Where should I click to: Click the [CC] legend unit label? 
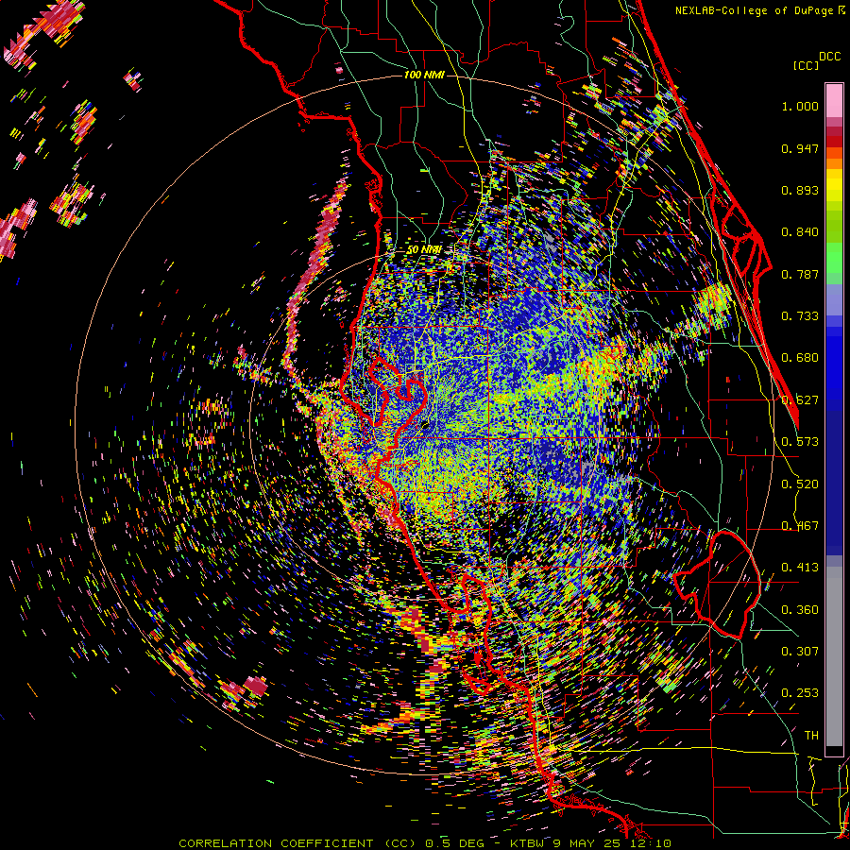pos(806,65)
